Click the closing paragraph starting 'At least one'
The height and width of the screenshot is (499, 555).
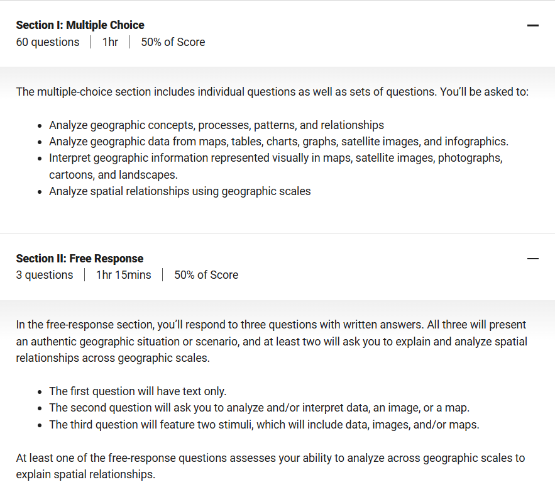(270, 466)
